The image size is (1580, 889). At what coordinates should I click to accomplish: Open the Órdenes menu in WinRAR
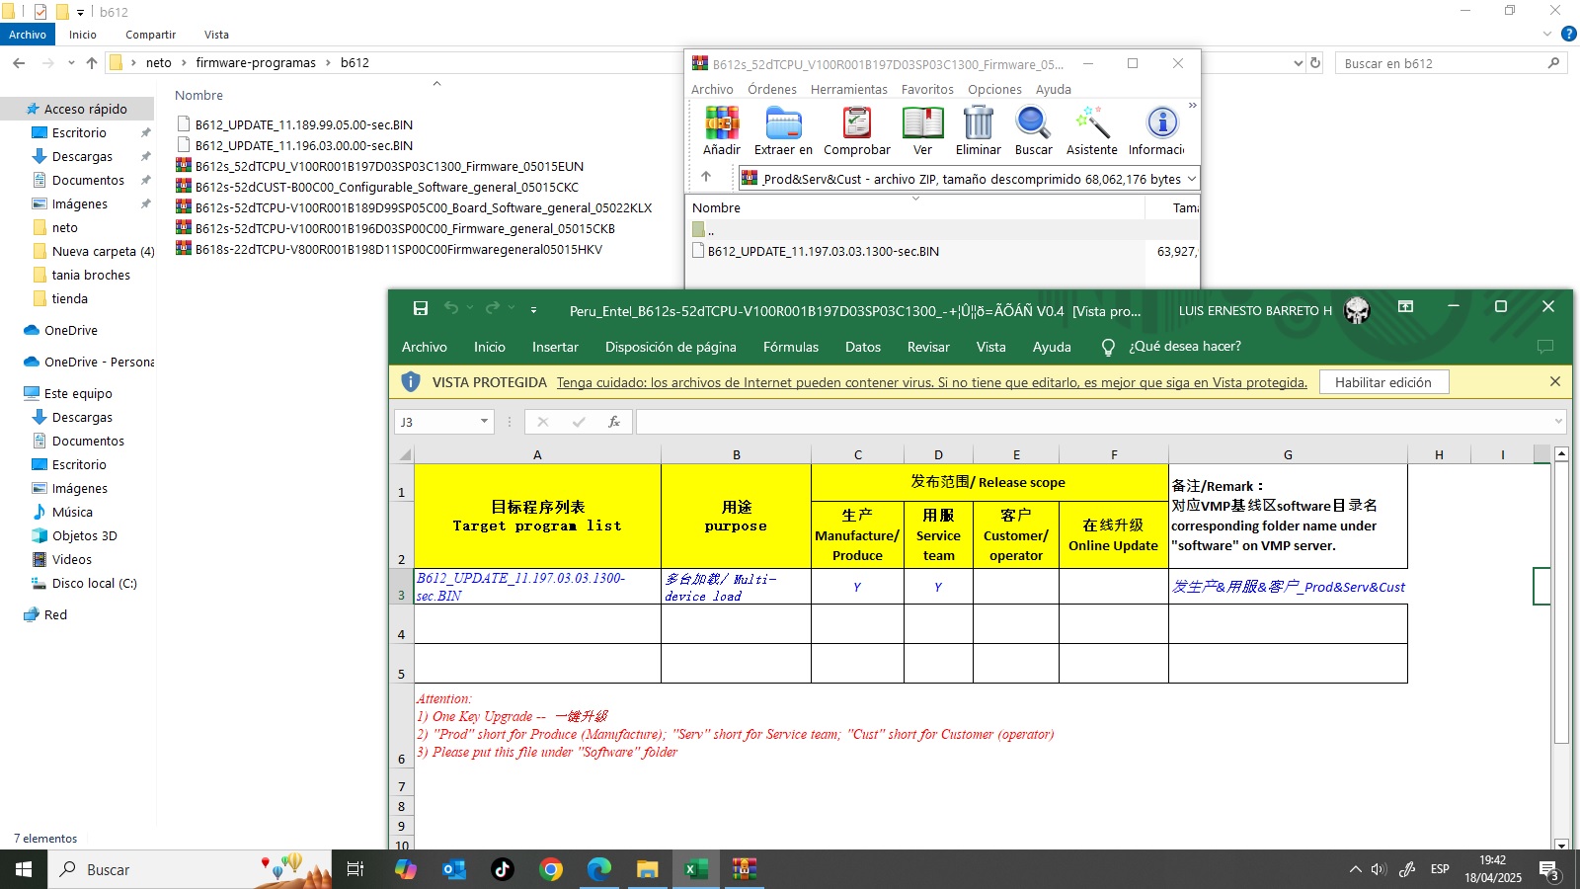coord(771,89)
